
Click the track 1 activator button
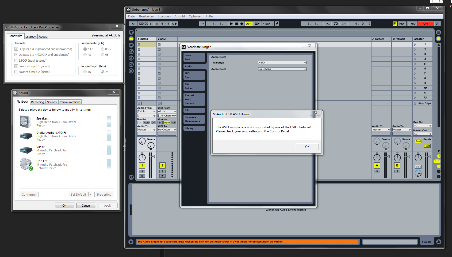pyautogui.click(x=142, y=165)
